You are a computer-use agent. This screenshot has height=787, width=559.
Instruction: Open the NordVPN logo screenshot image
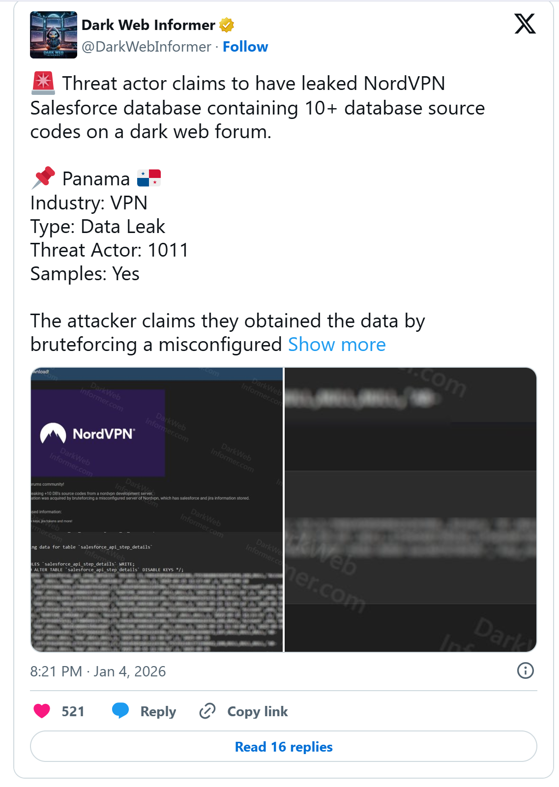(x=157, y=509)
